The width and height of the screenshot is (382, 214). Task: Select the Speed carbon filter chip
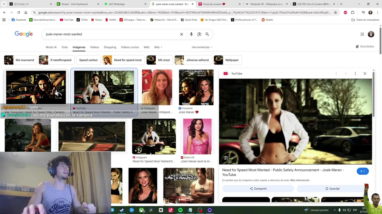[x=88, y=60]
